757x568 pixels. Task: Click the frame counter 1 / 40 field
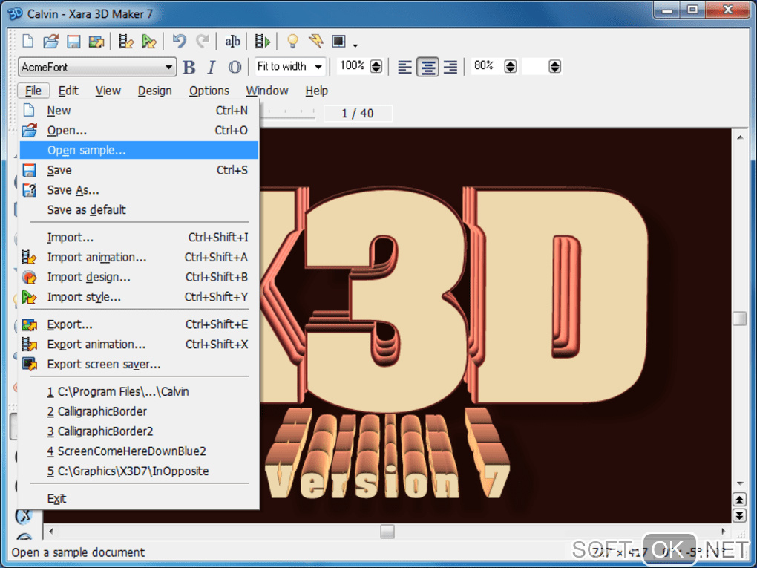(358, 113)
